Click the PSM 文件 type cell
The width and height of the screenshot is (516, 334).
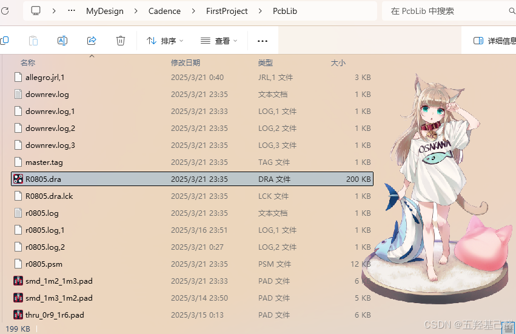click(275, 264)
